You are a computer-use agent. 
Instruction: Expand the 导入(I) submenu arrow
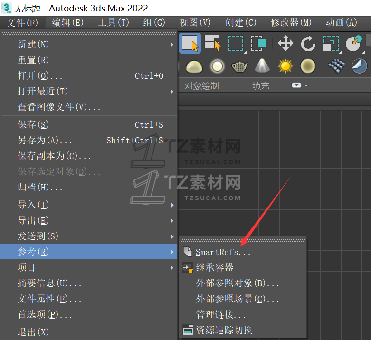pos(172,205)
